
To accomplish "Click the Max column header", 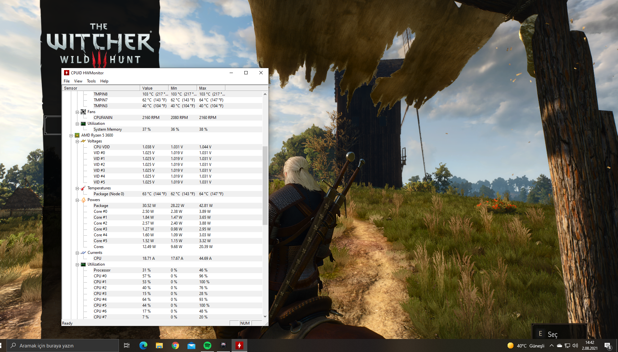I will click(x=211, y=88).
